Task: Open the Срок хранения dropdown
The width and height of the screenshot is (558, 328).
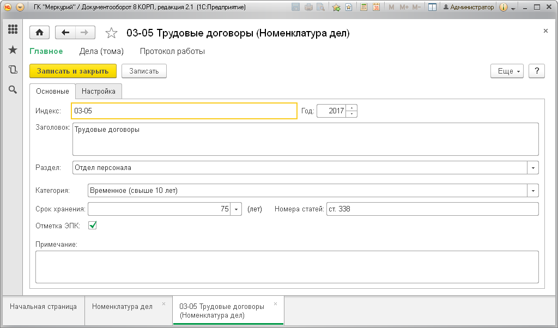Action: [x=236, y=209]
